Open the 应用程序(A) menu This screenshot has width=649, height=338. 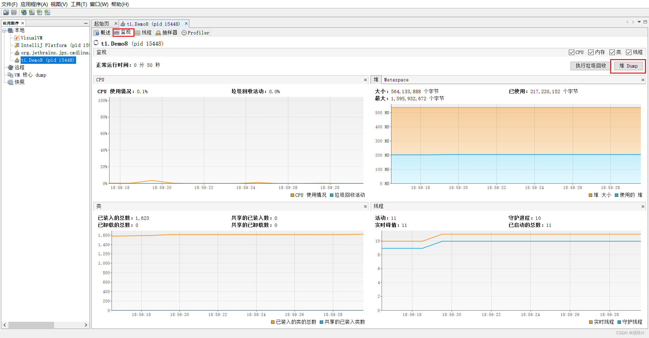34,4
